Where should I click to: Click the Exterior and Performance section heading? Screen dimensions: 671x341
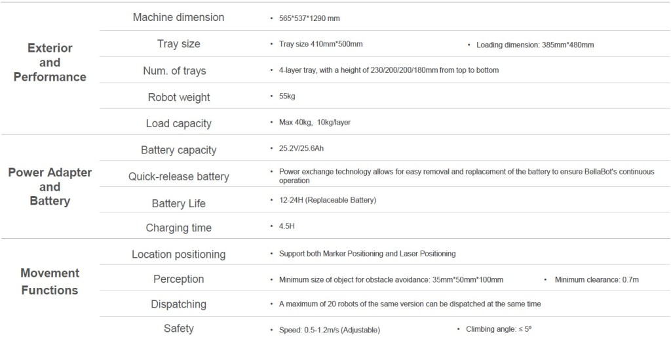(x=50, y=62)
